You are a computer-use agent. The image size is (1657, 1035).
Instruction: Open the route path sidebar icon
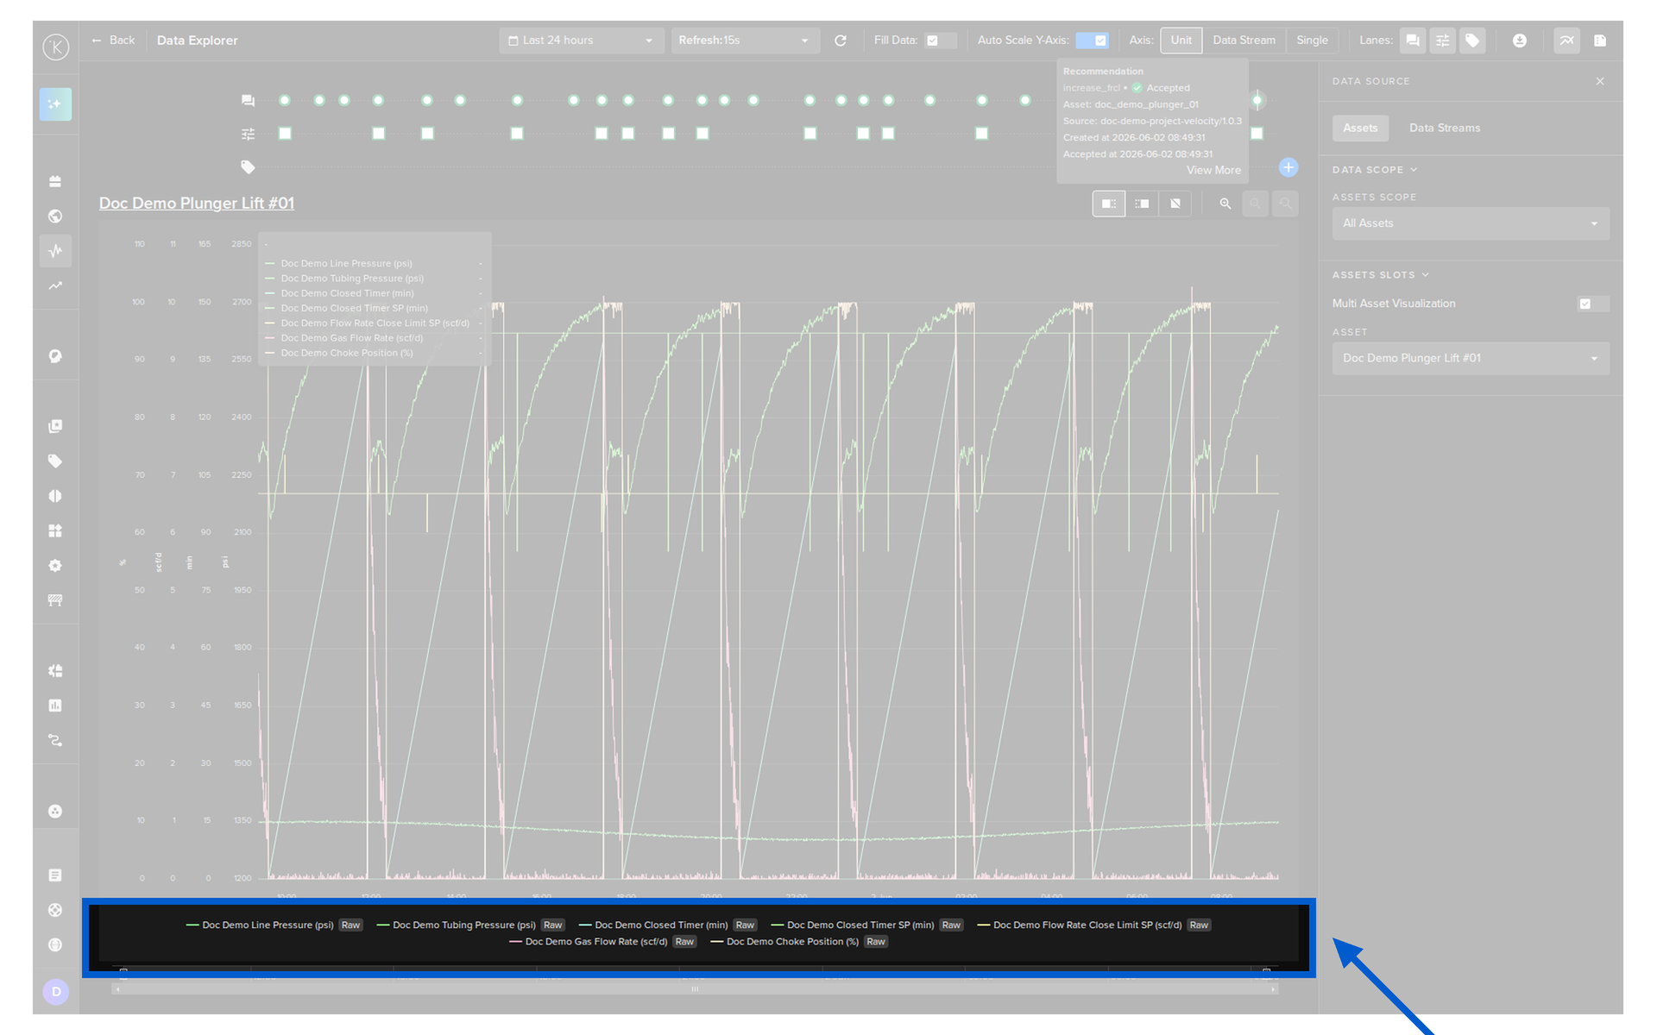tap(55, 741)
